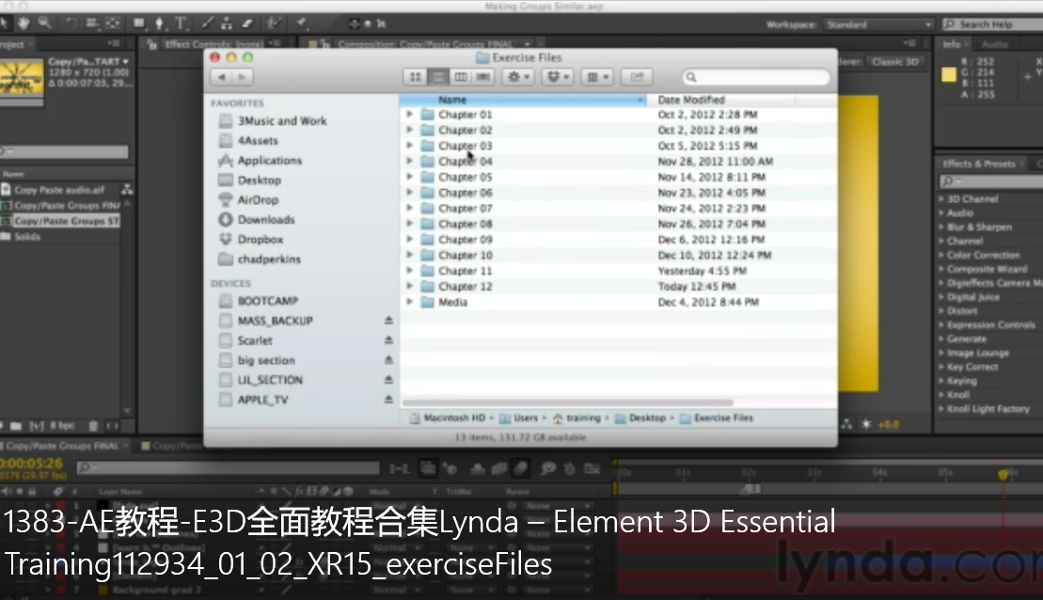Viewport: 1043px width, 600px height.
Task: Toggle Hide Shy Layers switch in timeline
Action: (477, 469)
